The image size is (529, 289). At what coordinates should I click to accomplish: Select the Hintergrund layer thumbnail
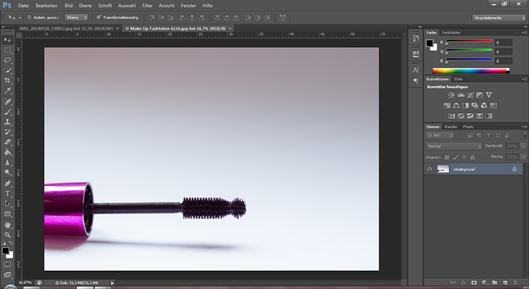[443, 169]
